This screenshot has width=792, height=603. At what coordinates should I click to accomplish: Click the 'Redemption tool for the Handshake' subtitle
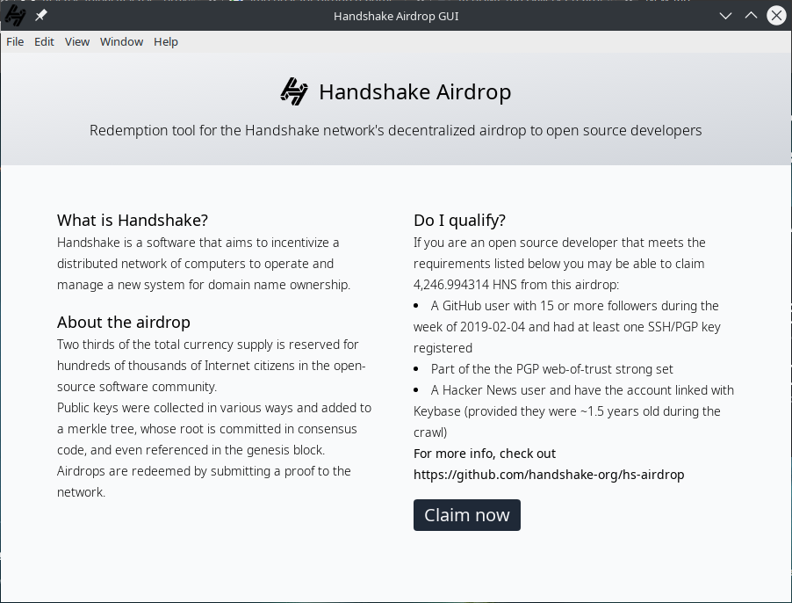[395, 130]
